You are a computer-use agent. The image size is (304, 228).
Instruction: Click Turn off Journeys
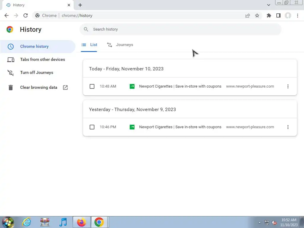38,72
